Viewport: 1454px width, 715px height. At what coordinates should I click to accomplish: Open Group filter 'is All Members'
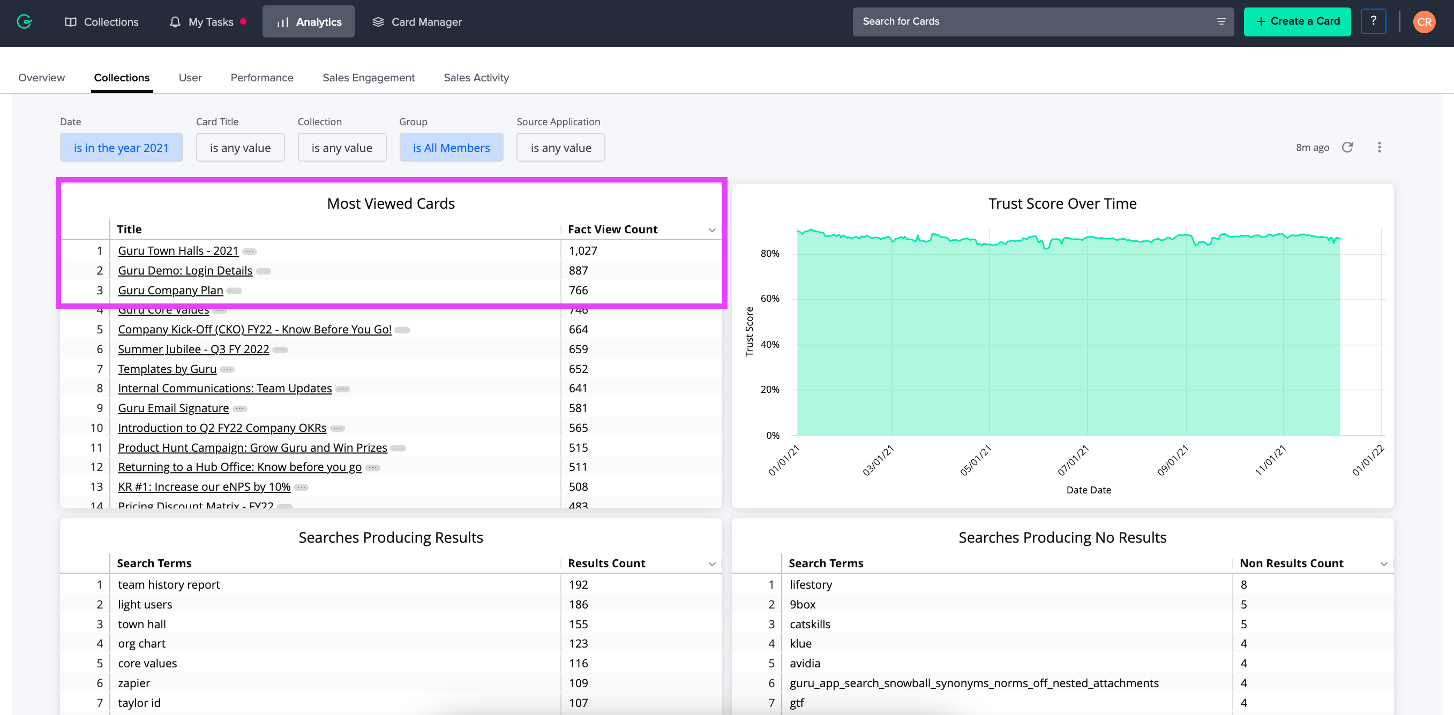[x=452, y=147]
